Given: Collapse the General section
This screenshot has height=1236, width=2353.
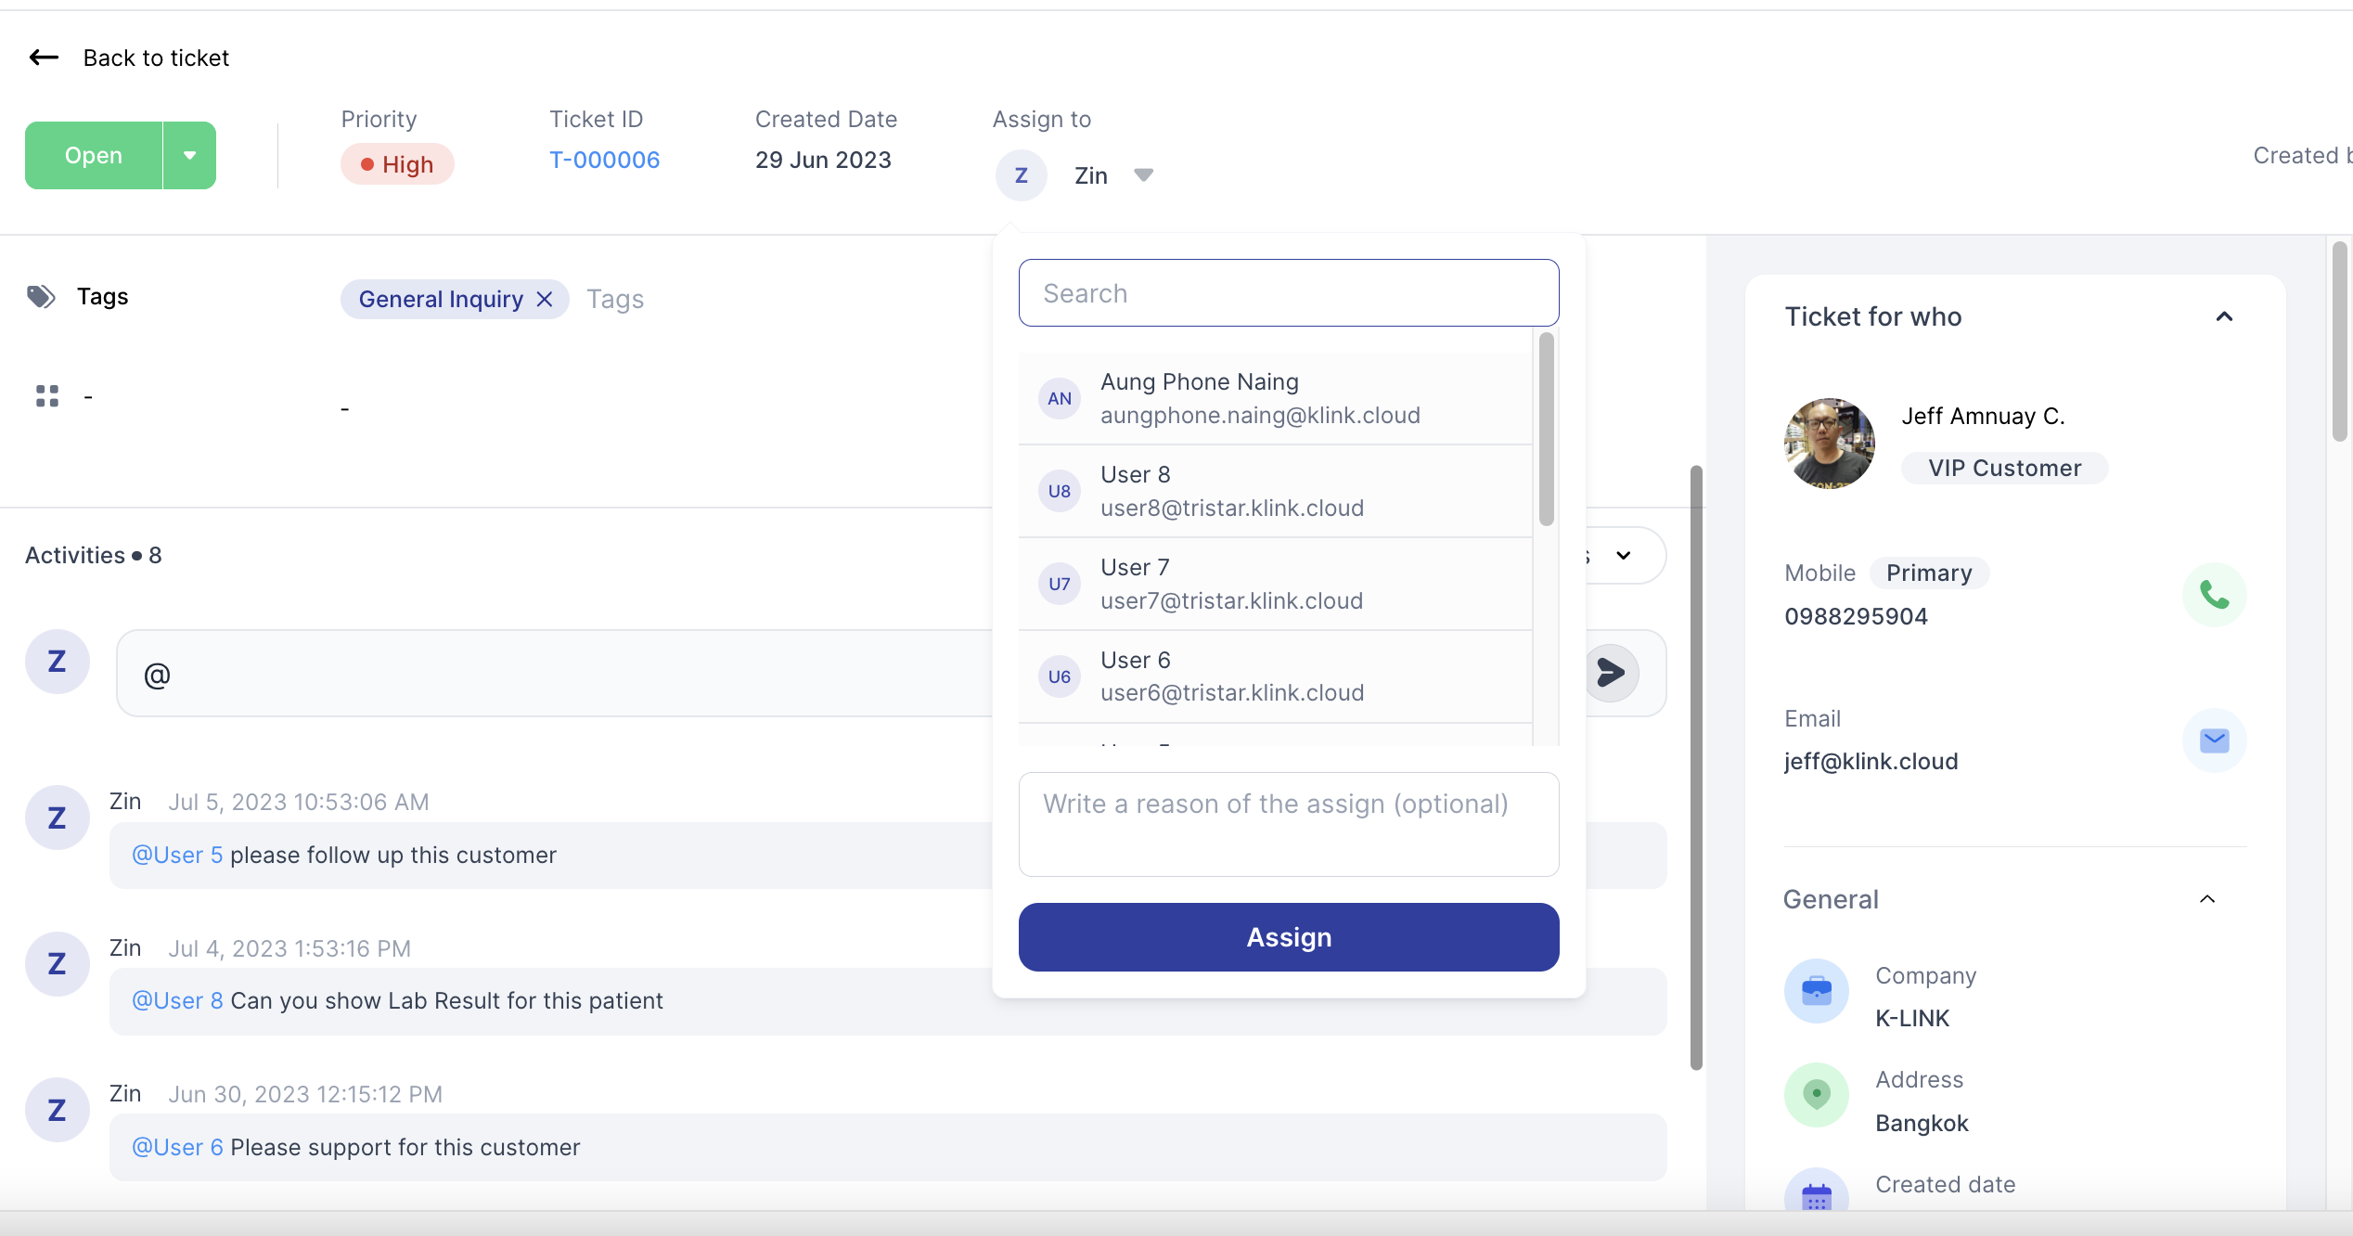Looking at the screenshot, I should pyautogui.click(x=2207, y=899).
